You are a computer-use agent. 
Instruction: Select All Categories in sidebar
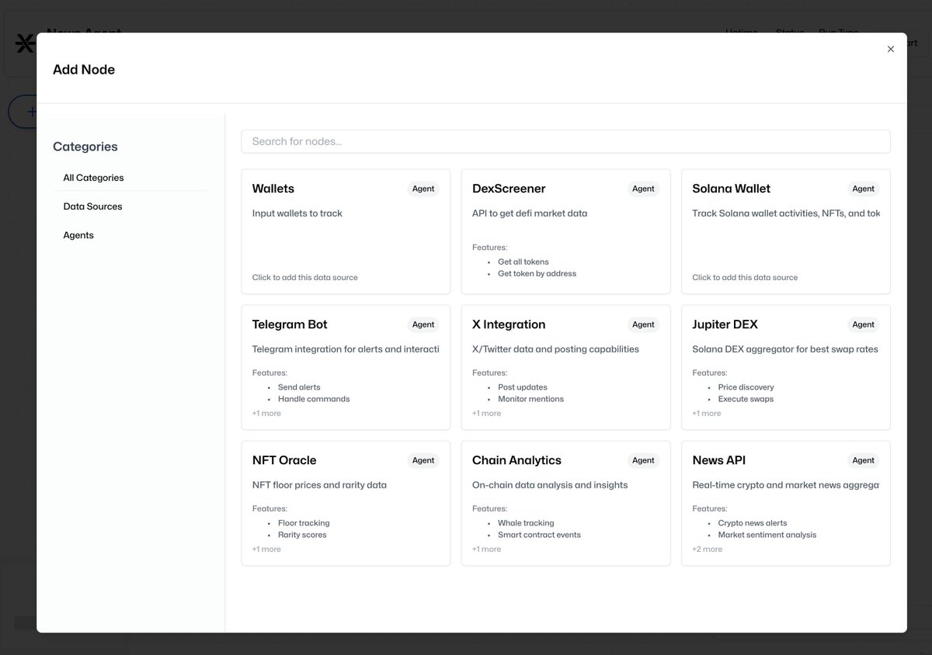click(130, 178)
